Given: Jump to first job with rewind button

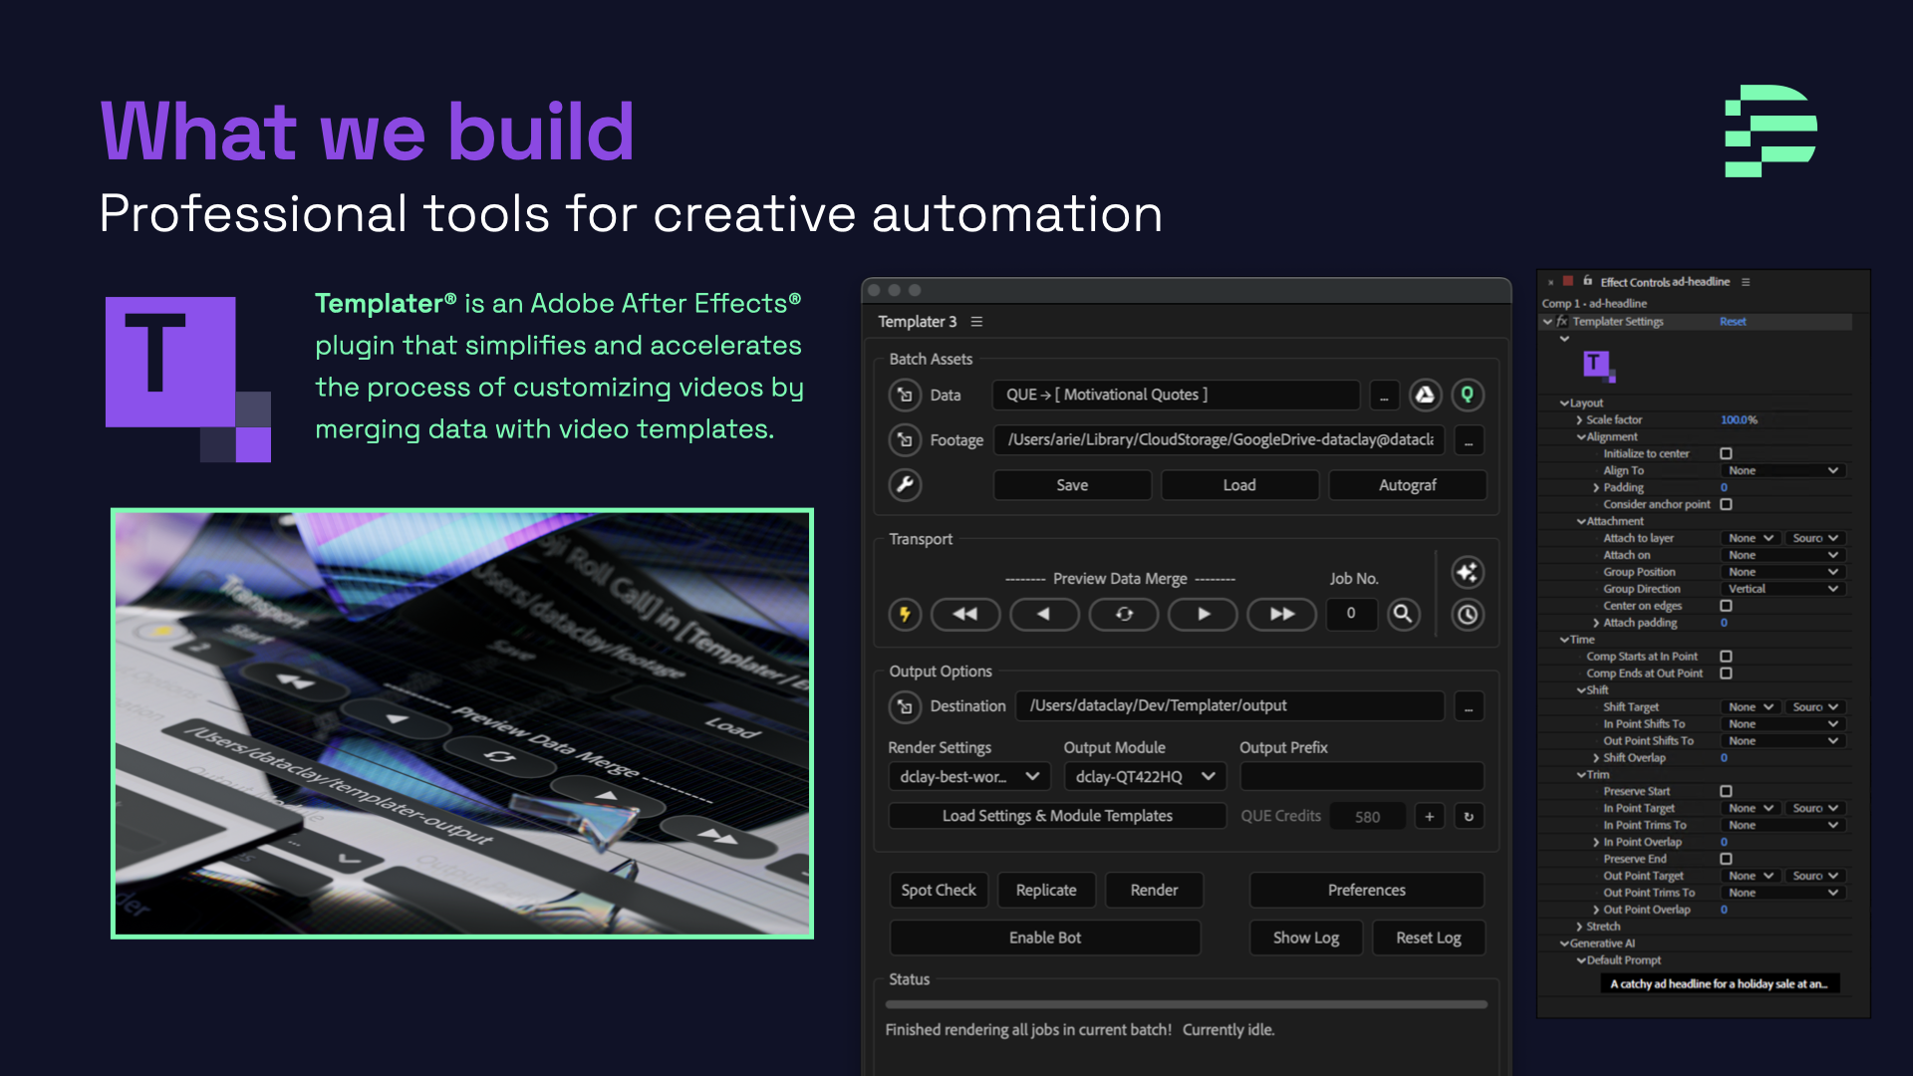Looking at the screenshot, I should click(x=964, y=615).
